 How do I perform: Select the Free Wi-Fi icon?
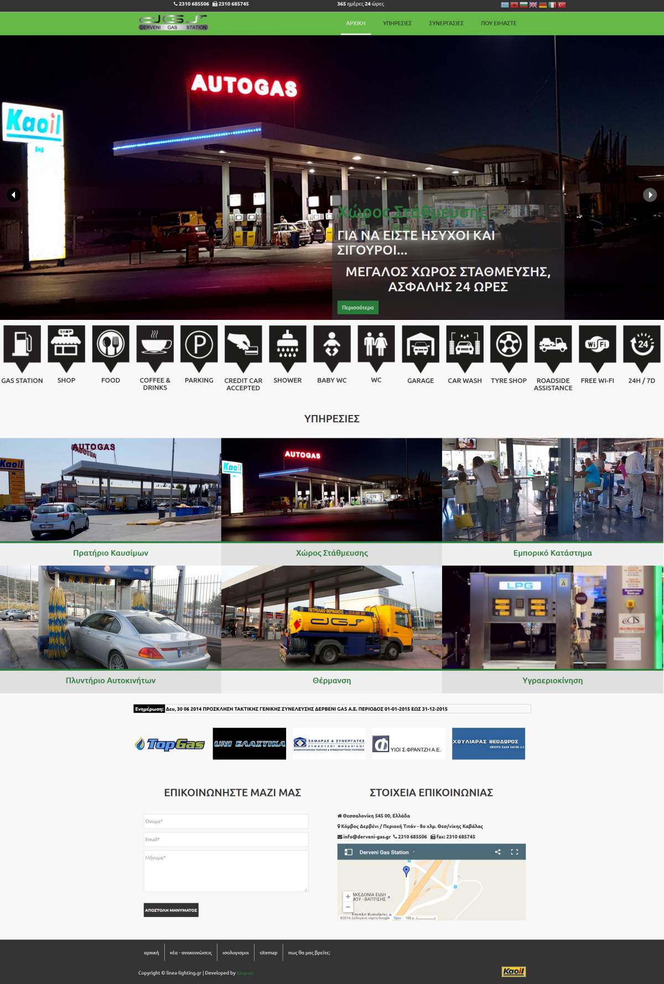coord(598,349)
